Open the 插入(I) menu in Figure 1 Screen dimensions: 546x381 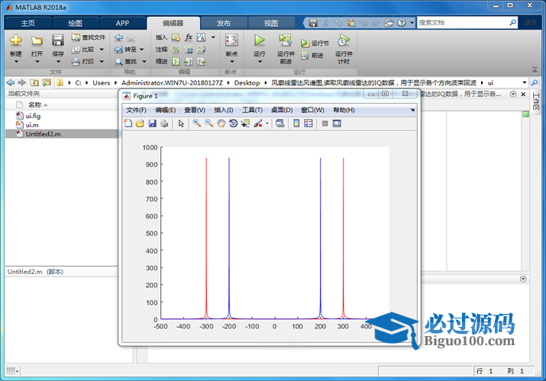[x=223, y=110]
